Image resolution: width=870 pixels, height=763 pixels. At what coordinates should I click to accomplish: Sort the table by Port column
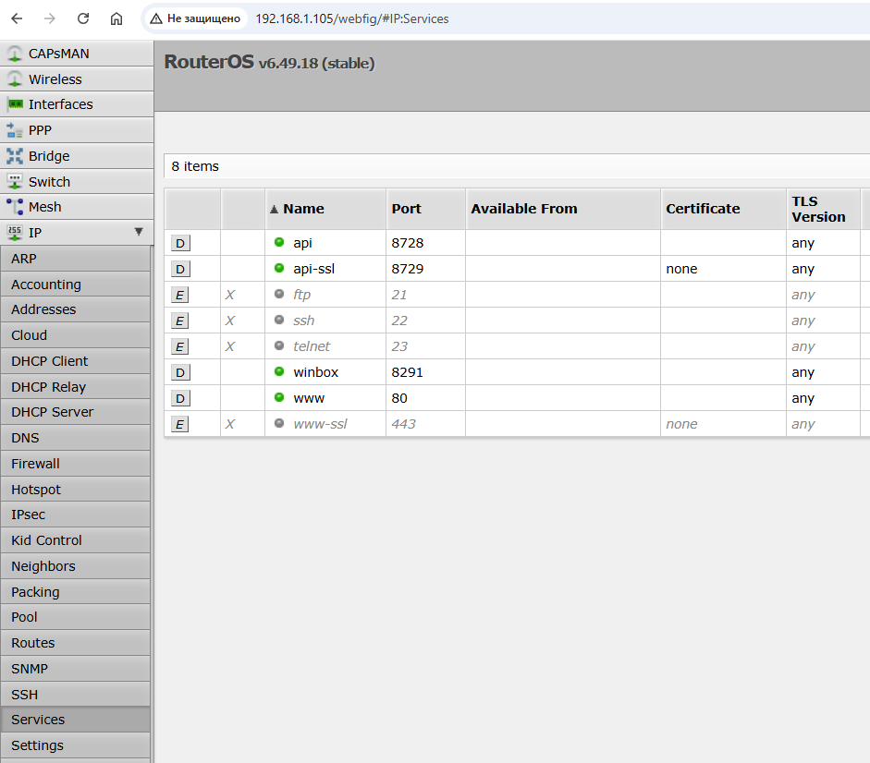[406, 209]
